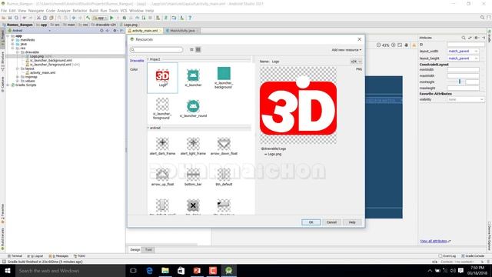Screen dimensions: 492x277
Task: Click the Help question mark toolbar icon
Action: [x=190, y=18]
